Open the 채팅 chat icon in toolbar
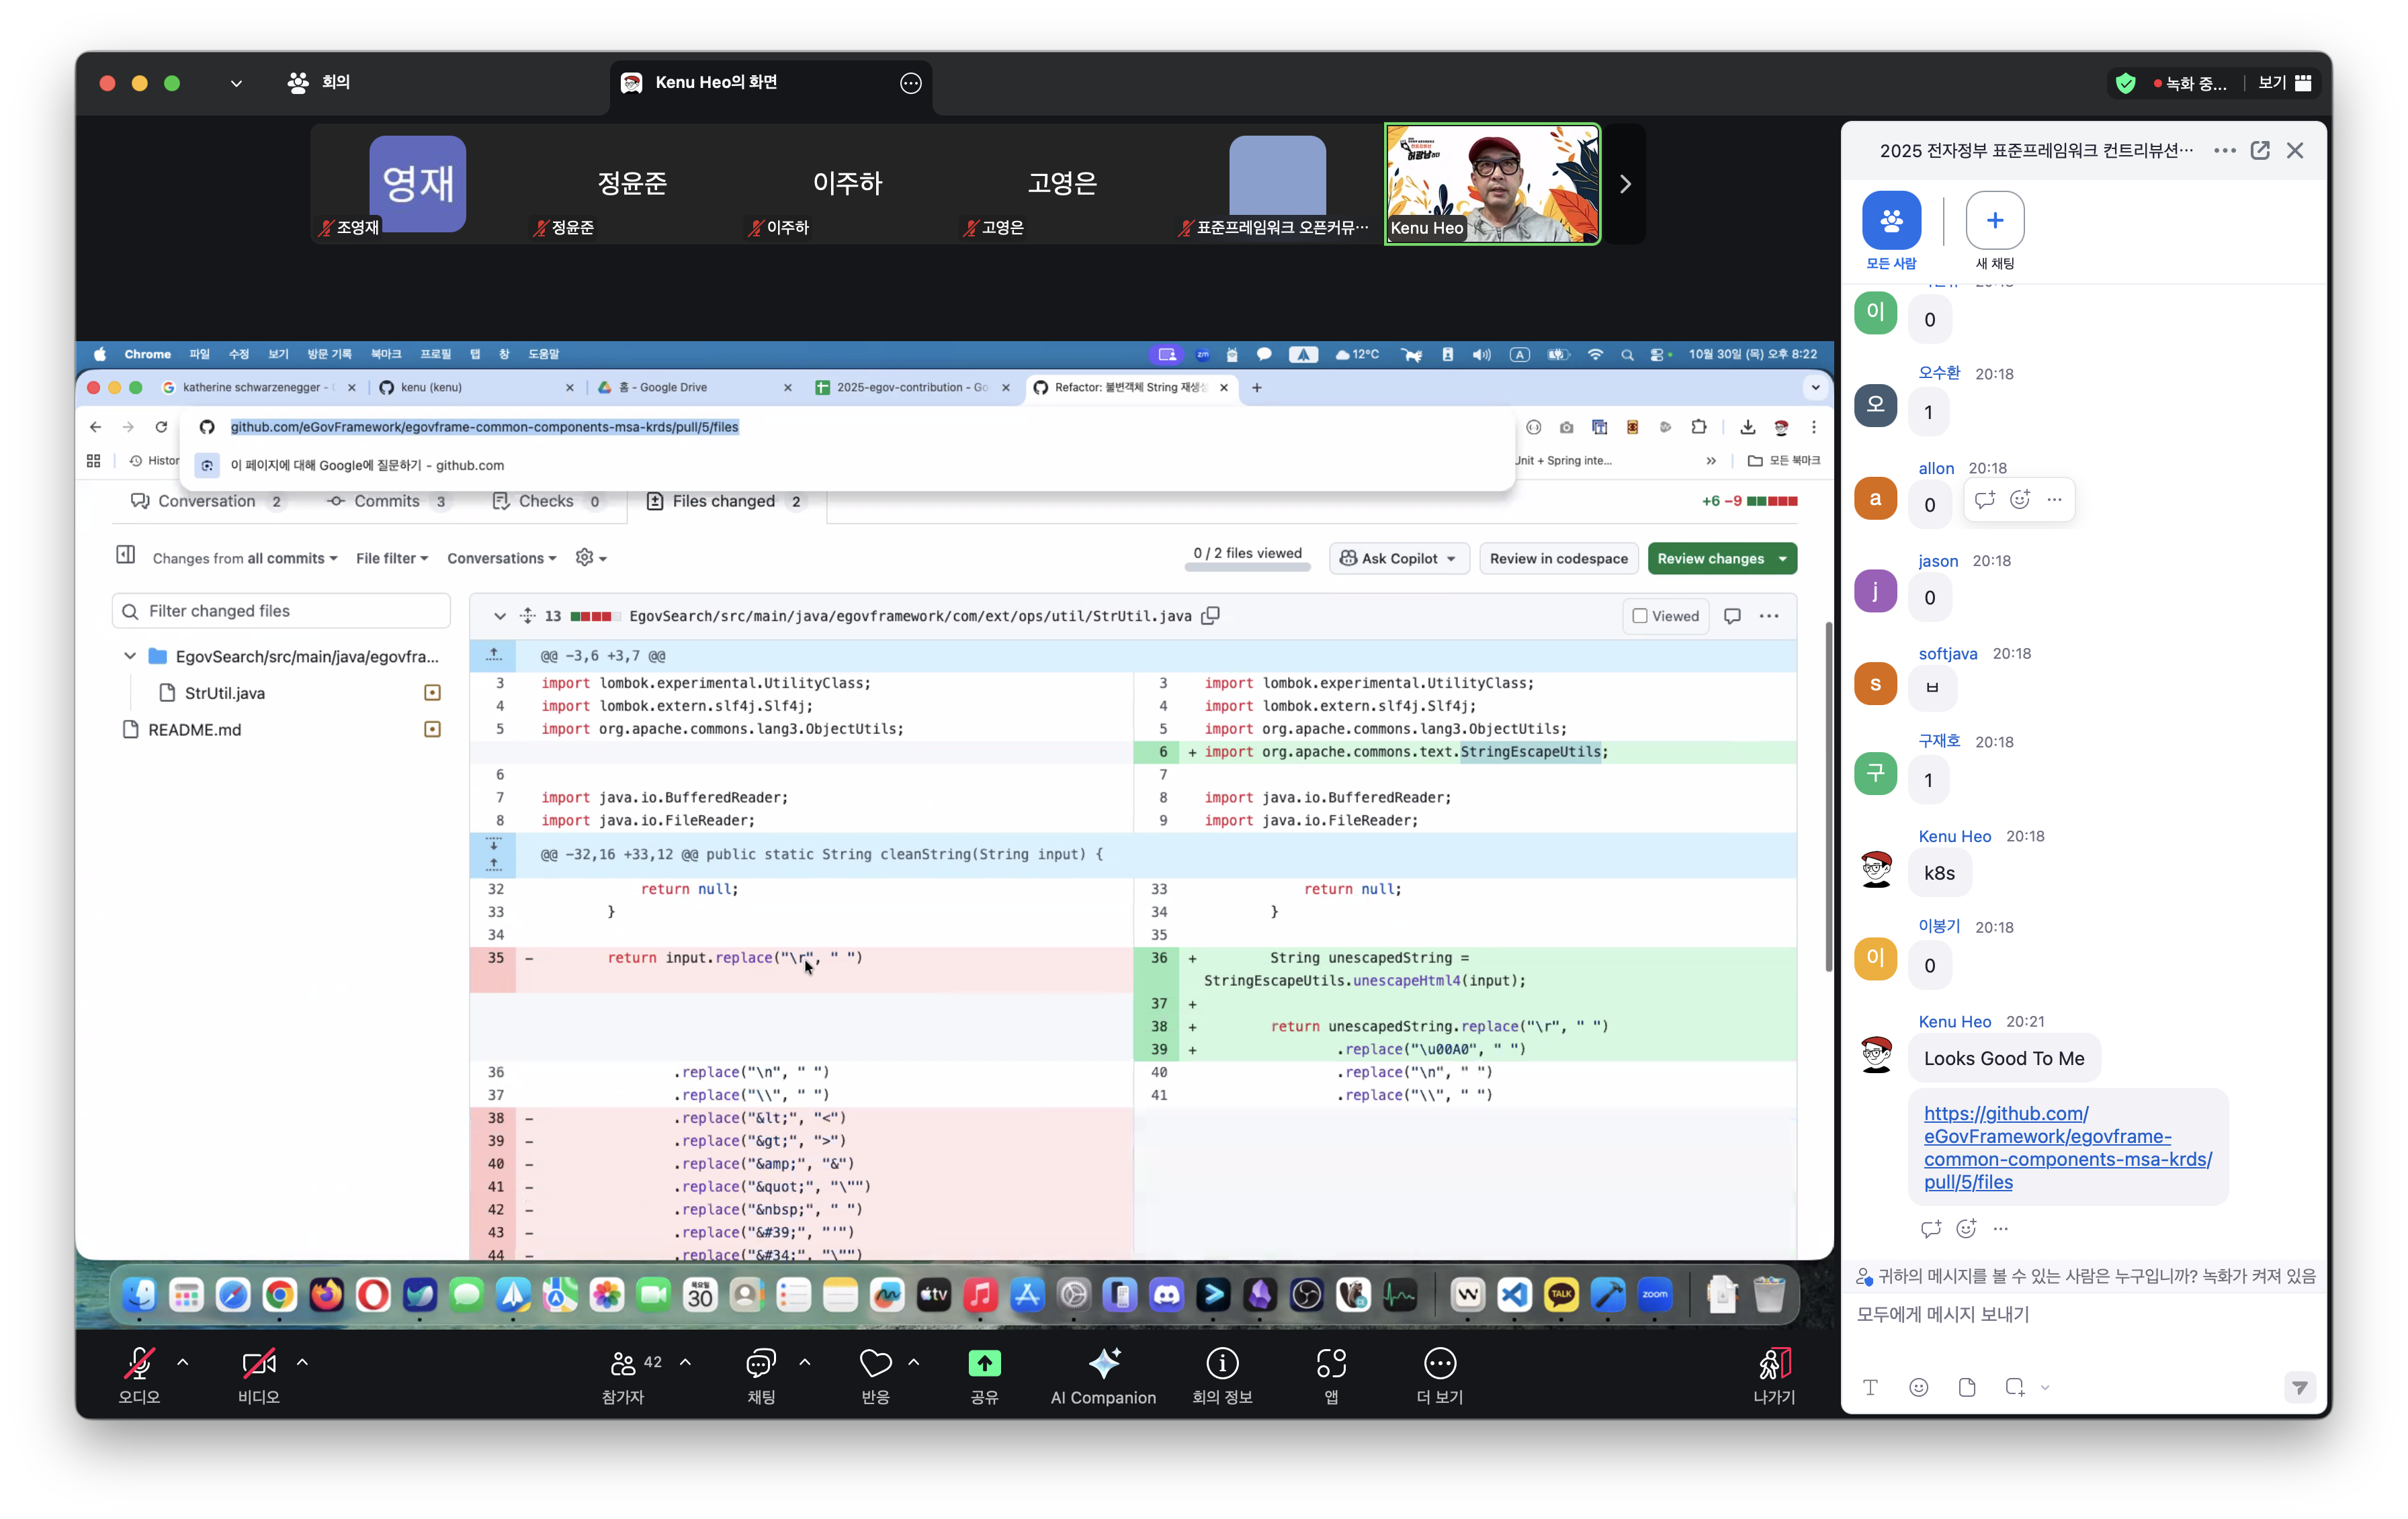 761,1364
